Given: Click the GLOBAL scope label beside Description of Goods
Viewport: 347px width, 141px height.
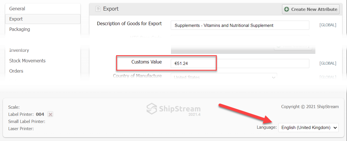Looking at the screenshot, I should [x=328, y=25].
